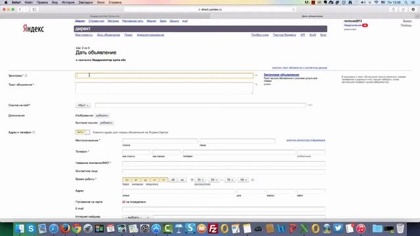Click the Safari Share toolbar icon
This screenshot has width=420, height=236.
(x=393, y=9)
